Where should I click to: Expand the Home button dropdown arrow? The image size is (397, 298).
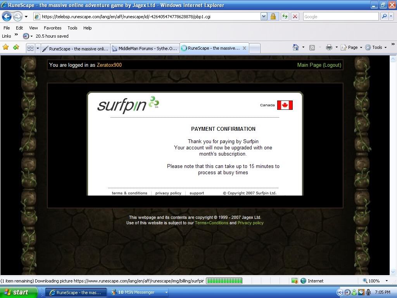[303, 47]
